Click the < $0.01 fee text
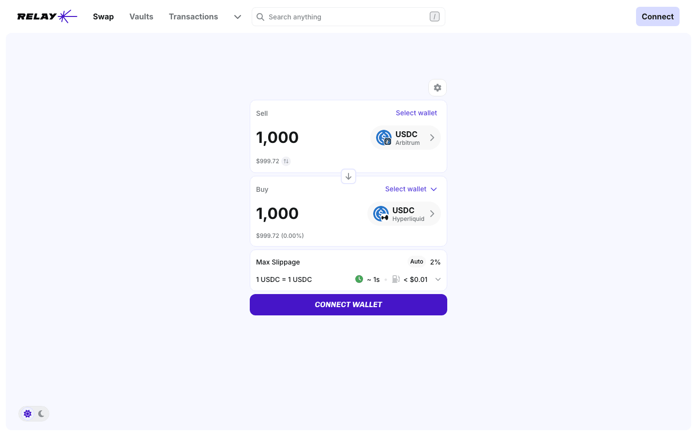Screen dimensions: 697x436 pos(416,280)
